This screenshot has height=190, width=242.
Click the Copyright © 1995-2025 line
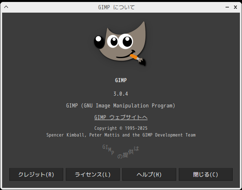121,128
